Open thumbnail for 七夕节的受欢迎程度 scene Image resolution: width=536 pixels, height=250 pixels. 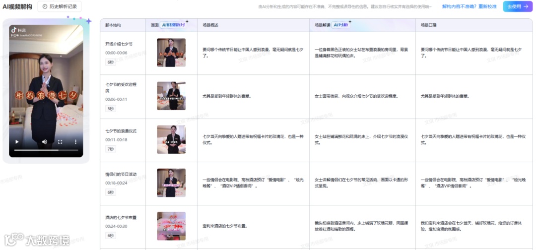tap(171, 96)
